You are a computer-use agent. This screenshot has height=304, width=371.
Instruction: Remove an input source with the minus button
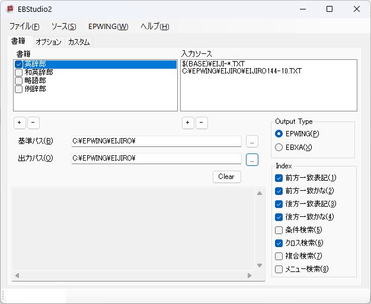tap(202, 123)
